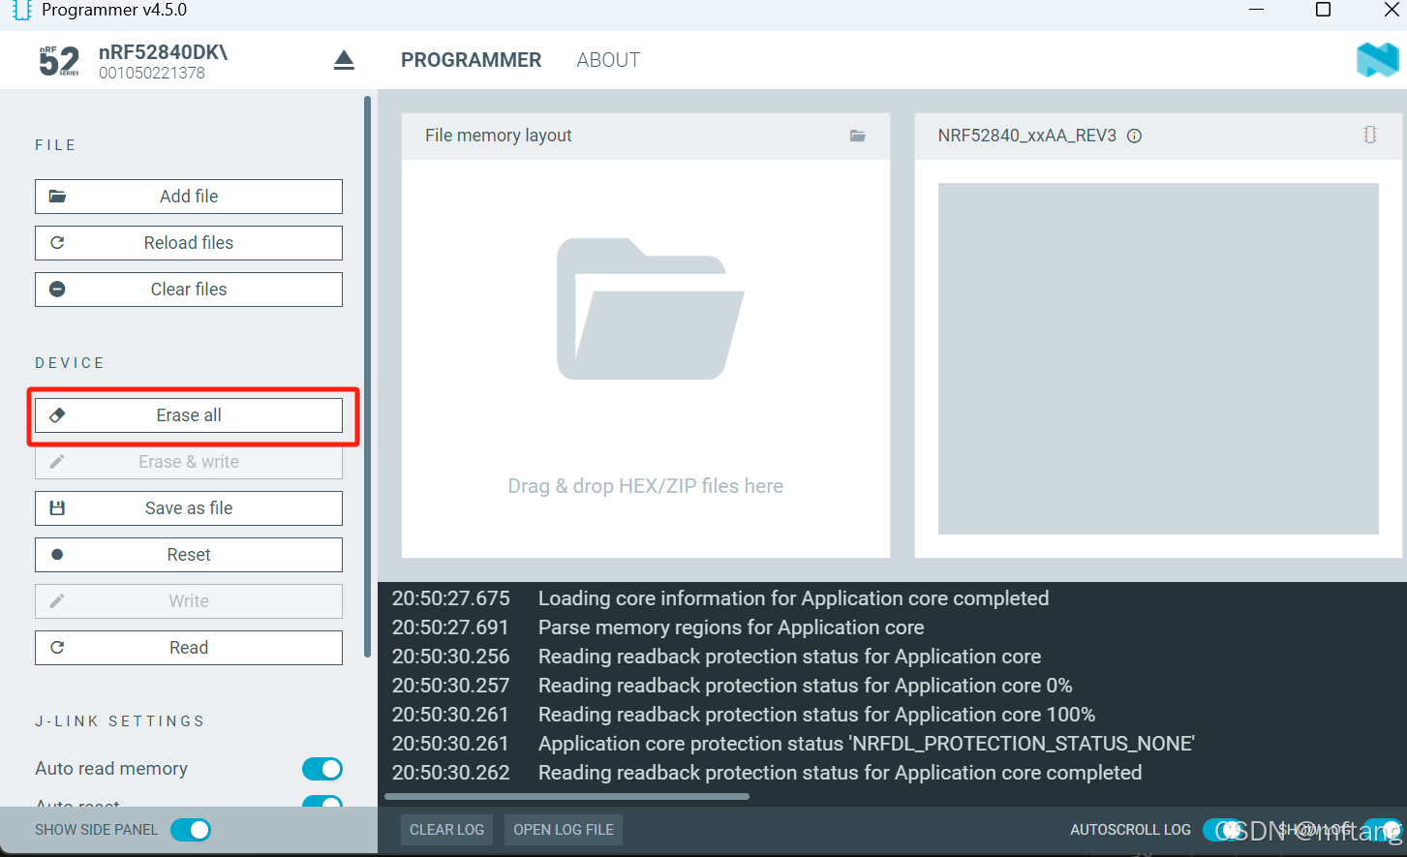Click the log horizontal scrollbar
1407x857 pixels.
pos(567,797)
